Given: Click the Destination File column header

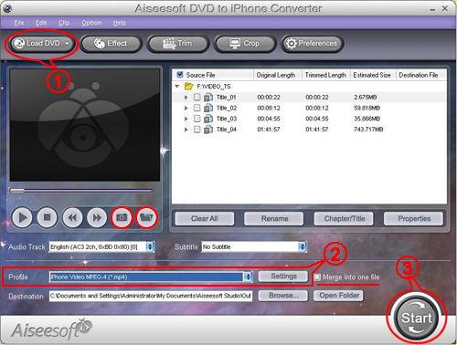Looking at the screenshot, I should pyautogui.click(x=421, y=75).
